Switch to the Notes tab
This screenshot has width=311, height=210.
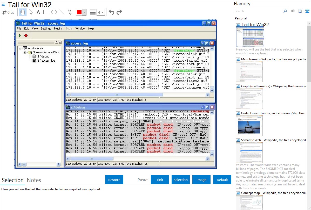(34, 180)
